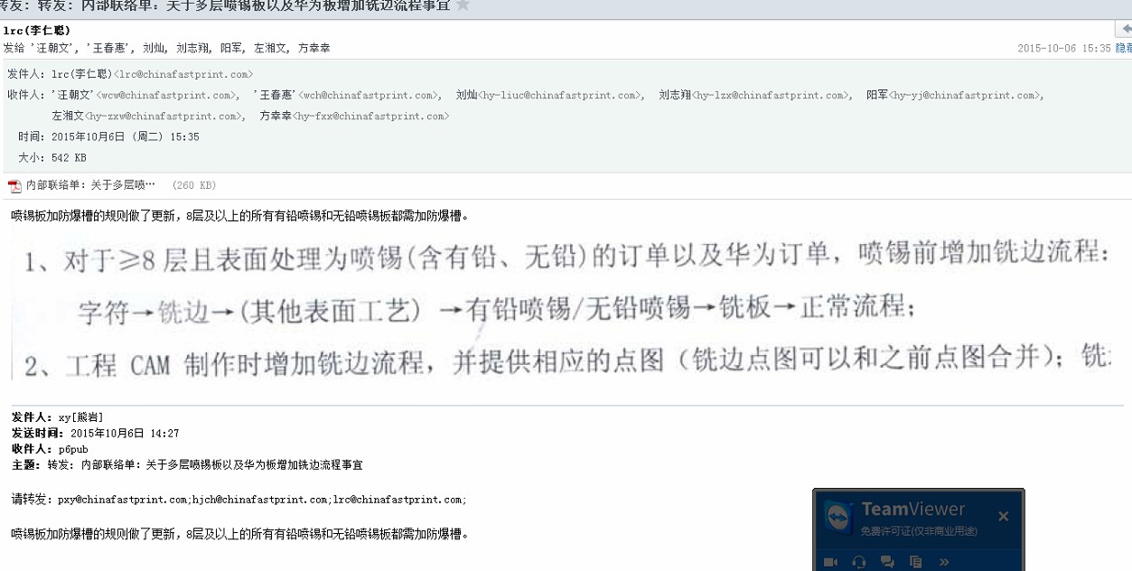Screen dimensions: 1132x571
Task: Close the TeamViewer session panel
Action: (x=1003, y=517)
